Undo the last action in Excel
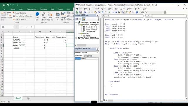Screen dimensions: 188x106 (x=8, y=5)
